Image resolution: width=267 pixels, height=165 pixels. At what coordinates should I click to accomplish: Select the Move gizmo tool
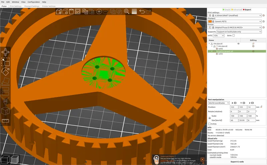(x=5, y=52)
